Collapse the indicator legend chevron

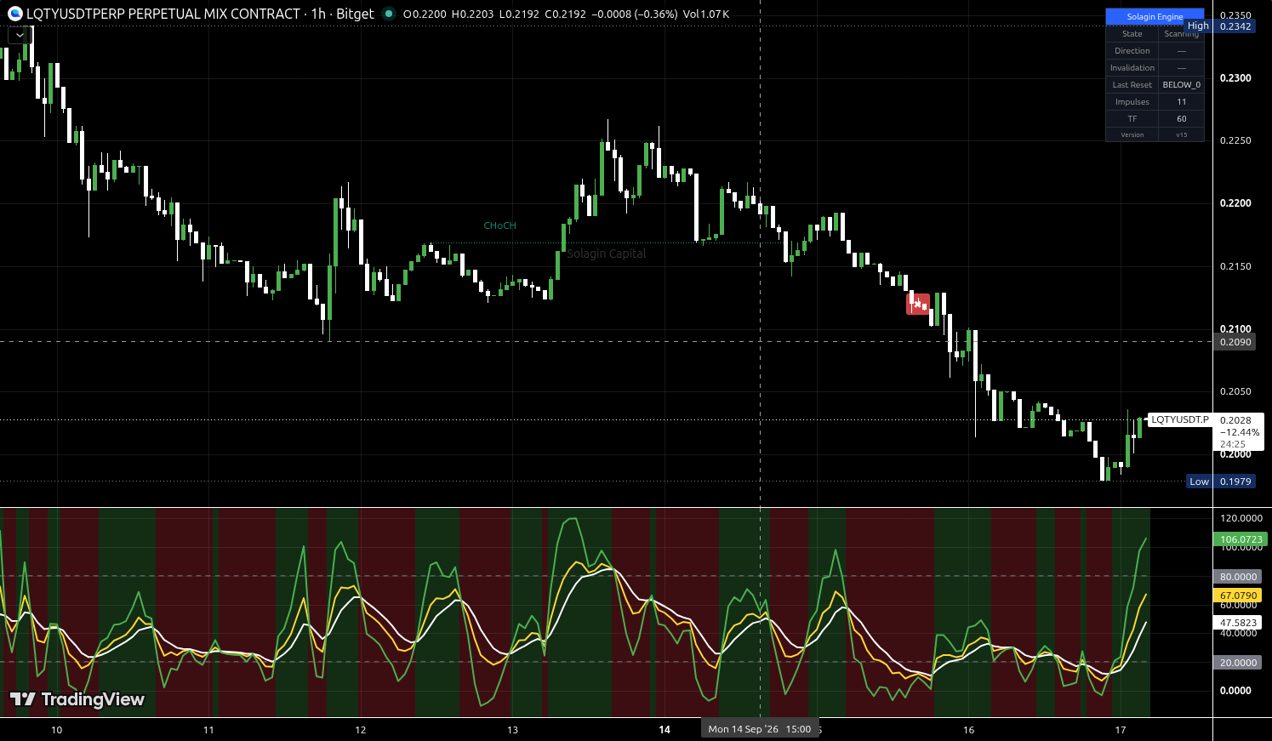click(19, 35)
